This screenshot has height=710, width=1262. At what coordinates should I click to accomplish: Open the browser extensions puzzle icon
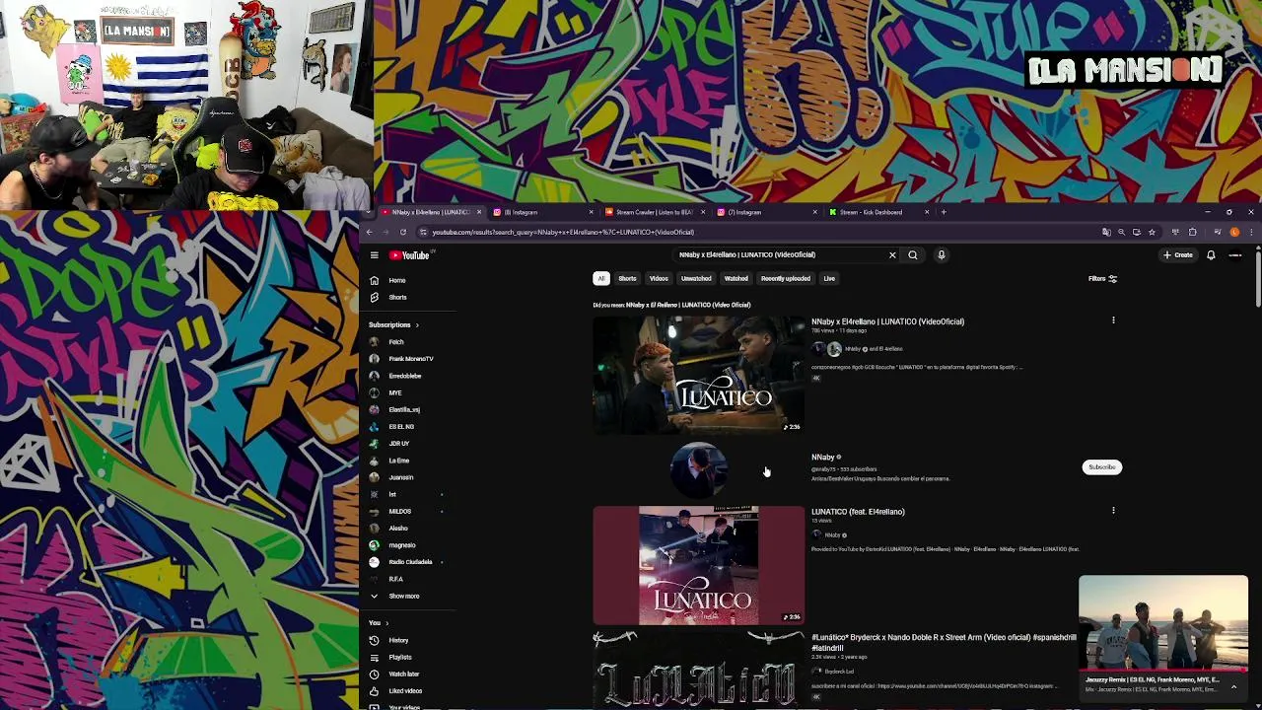pyautogui.click(x=1193, y=232)
